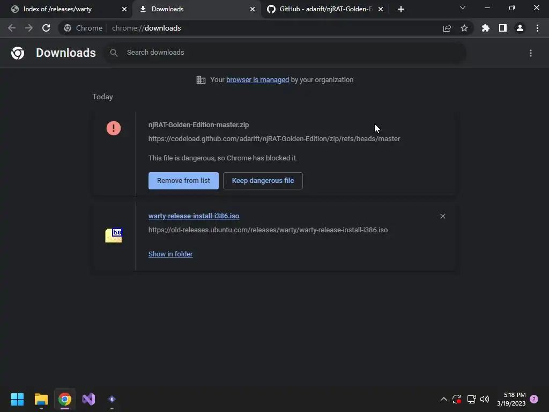Open the notification count badge
549x412 pixels.
(534, 399)
